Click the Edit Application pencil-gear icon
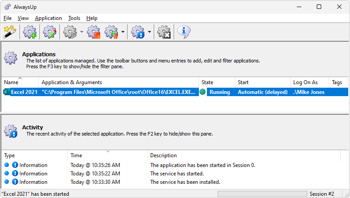Image resolution: width=350 pixels, height=198 pixels. coord(50,32)
